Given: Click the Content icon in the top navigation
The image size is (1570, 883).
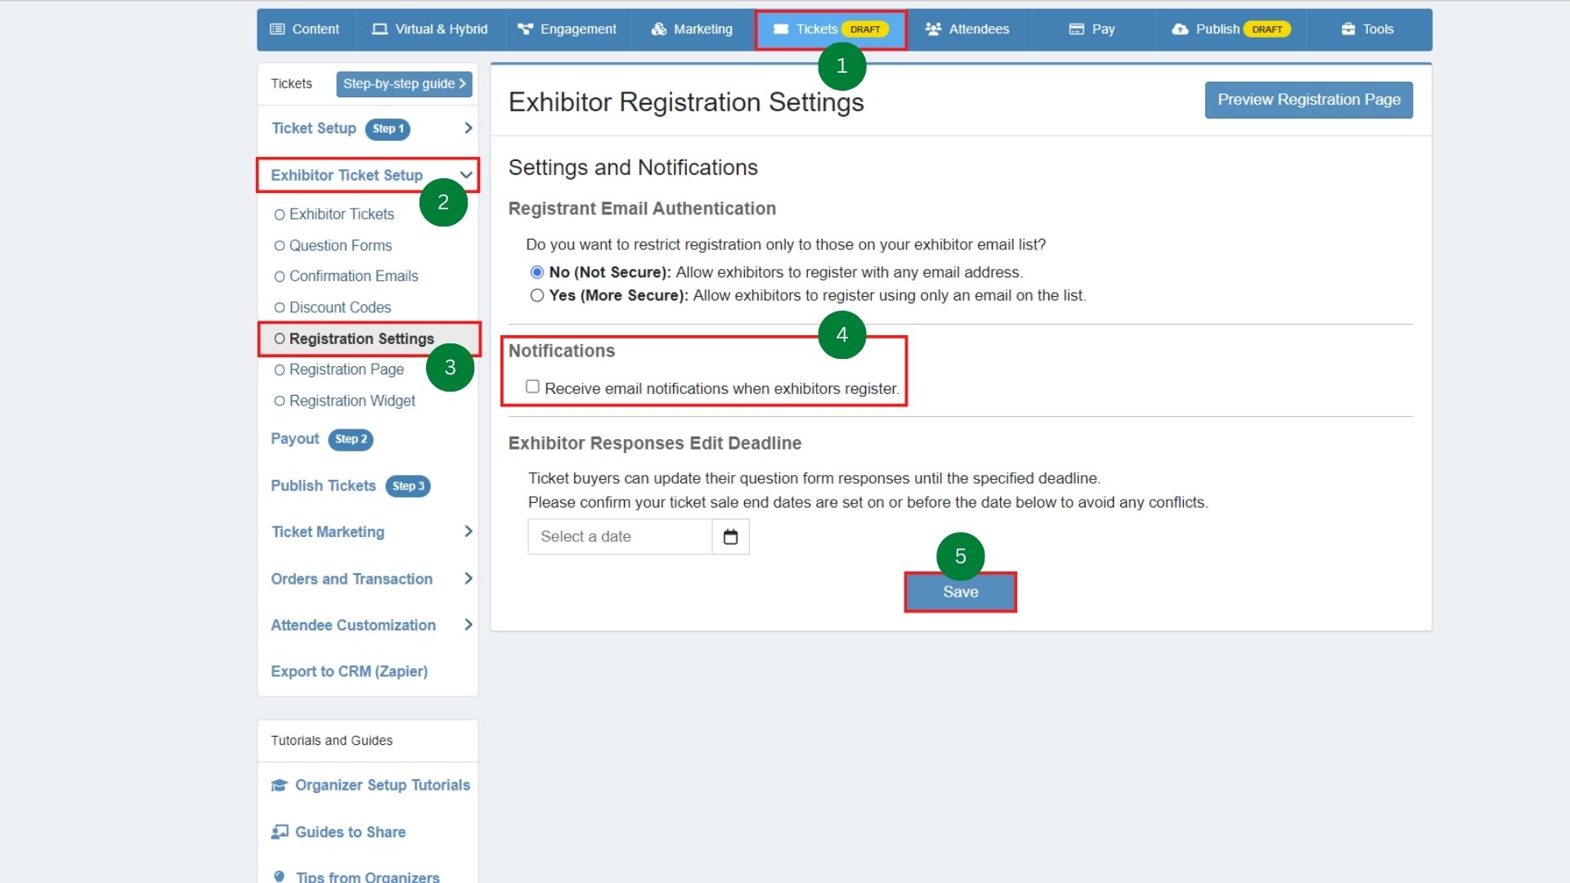Looking at the screenshot, I should coord(276,29).
